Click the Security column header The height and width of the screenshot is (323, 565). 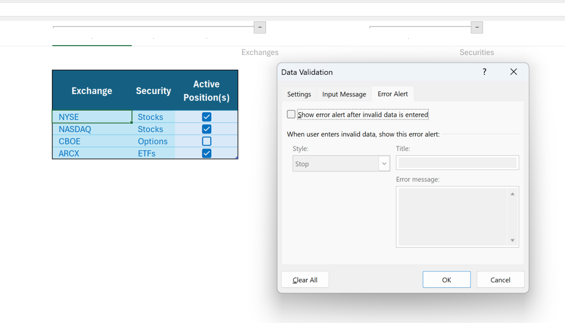point(153,91)
